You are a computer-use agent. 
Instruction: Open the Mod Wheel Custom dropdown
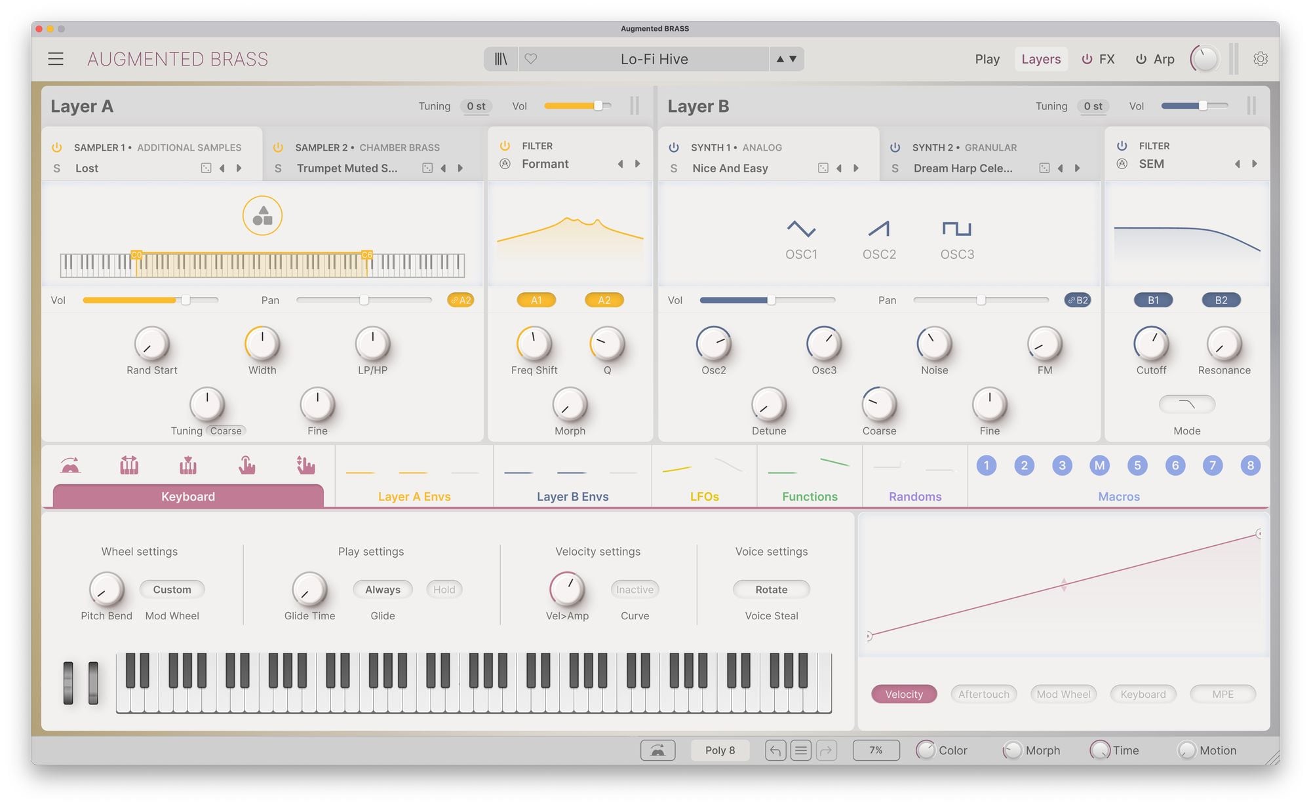click(x=172, y=590)
